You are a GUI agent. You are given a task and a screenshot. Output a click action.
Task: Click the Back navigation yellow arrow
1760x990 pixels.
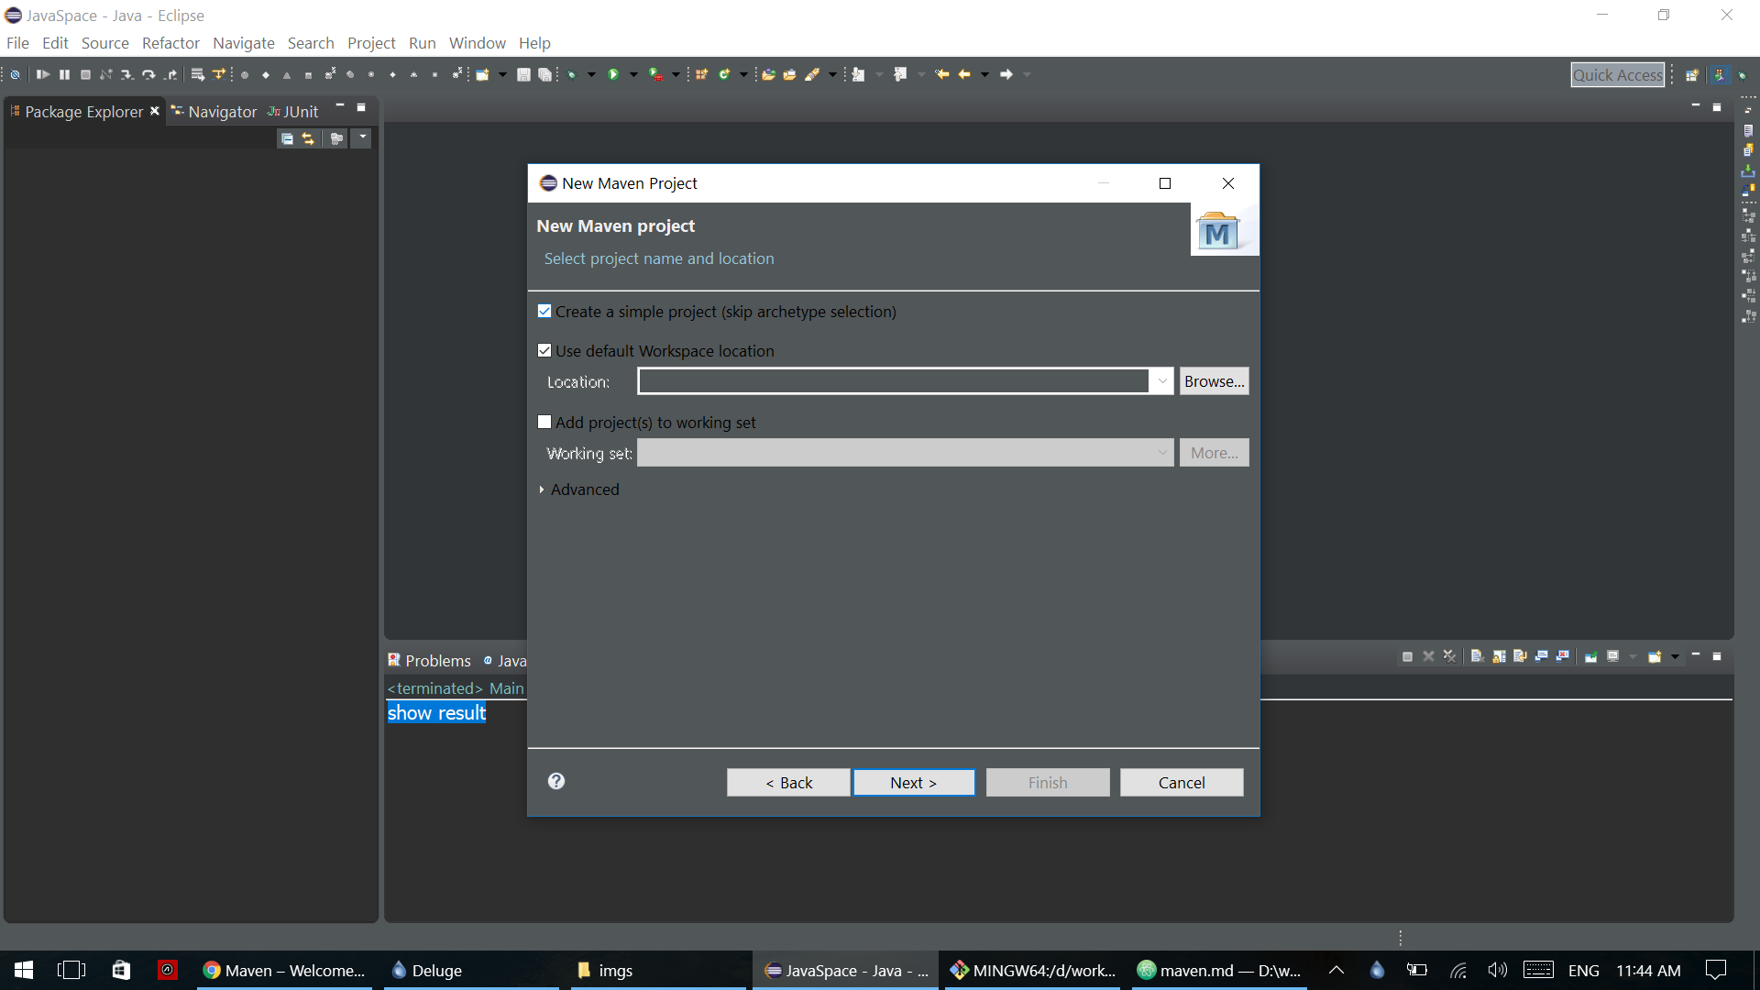(x=964, y=74)
